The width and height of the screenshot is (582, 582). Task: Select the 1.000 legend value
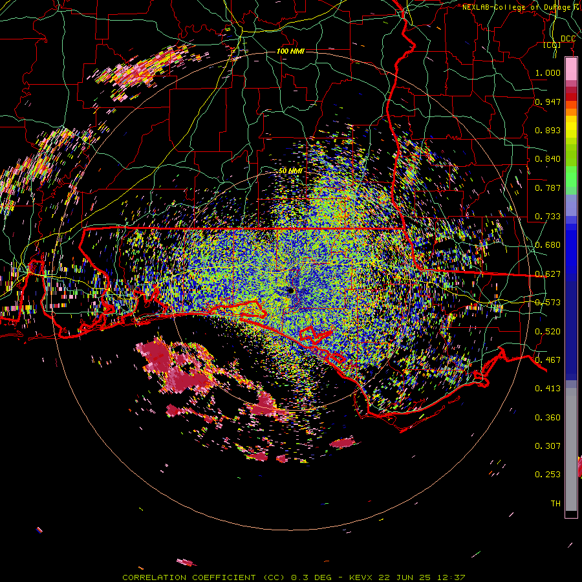pyautogui.click(x=548, y=72)
